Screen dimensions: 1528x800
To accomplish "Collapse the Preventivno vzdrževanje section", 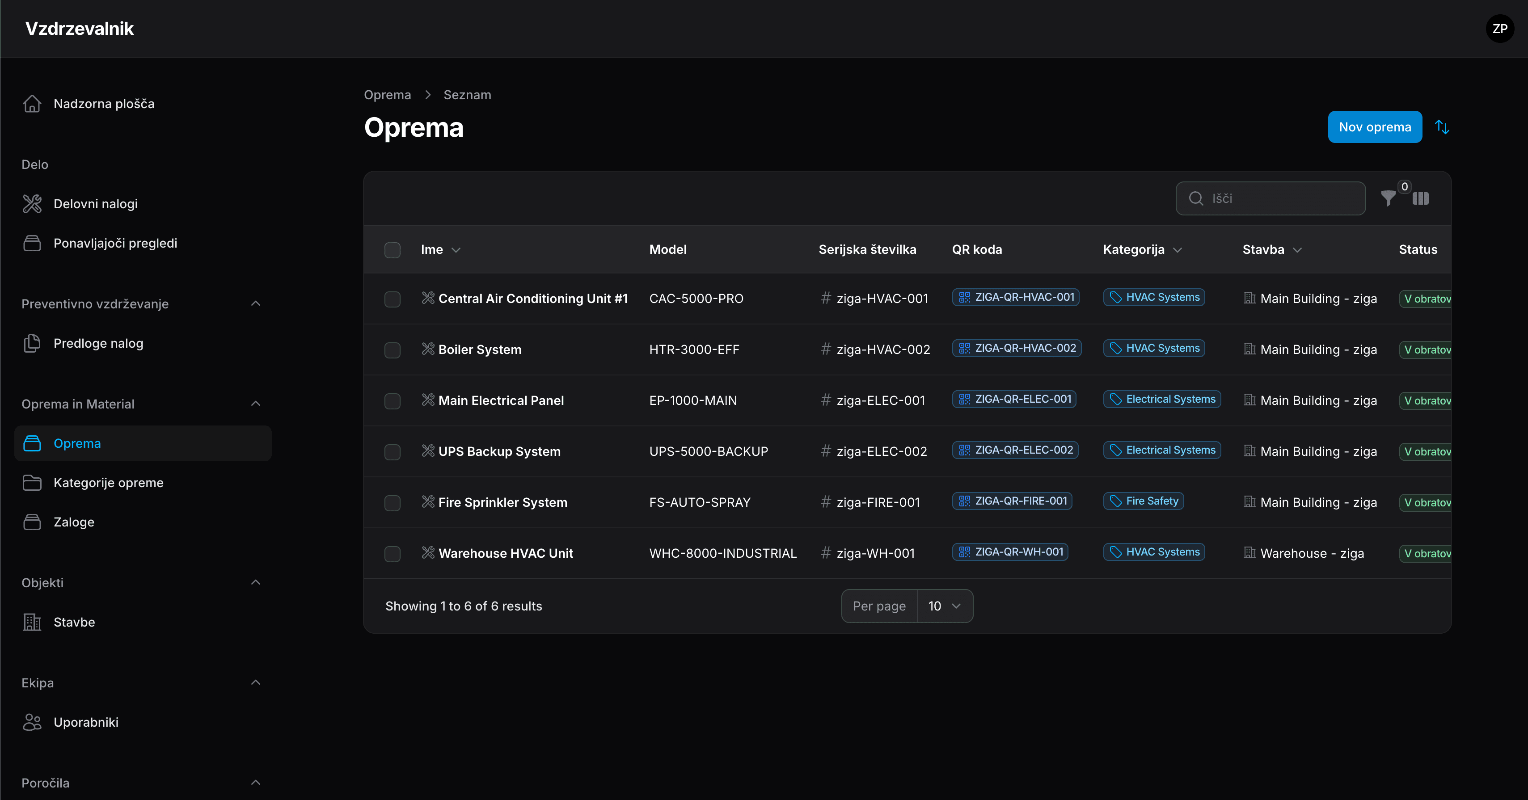I will [256, 303].
